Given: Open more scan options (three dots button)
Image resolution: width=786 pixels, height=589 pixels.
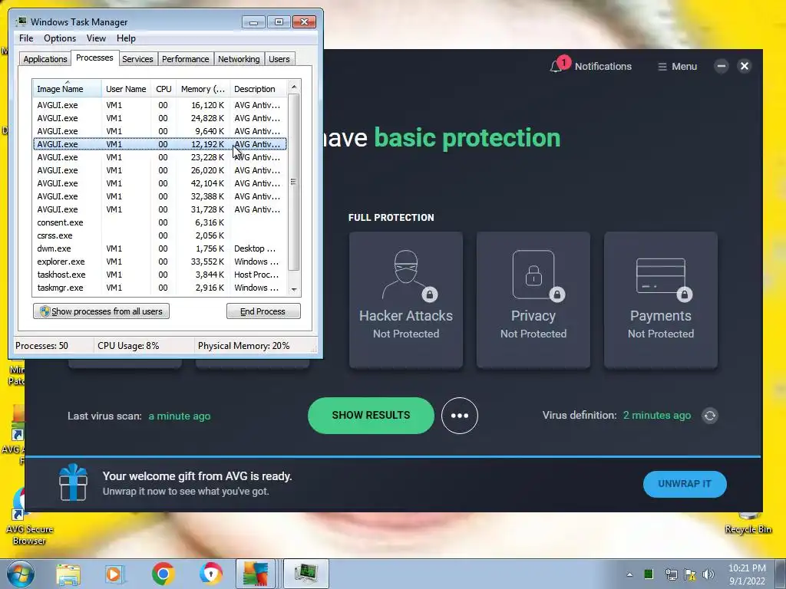Looking at the screenshot, I should point(460,416).
